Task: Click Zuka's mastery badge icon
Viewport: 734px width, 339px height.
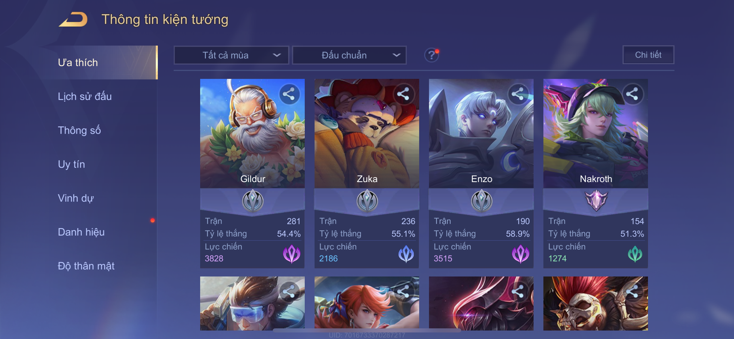Action: pos(367,201)
